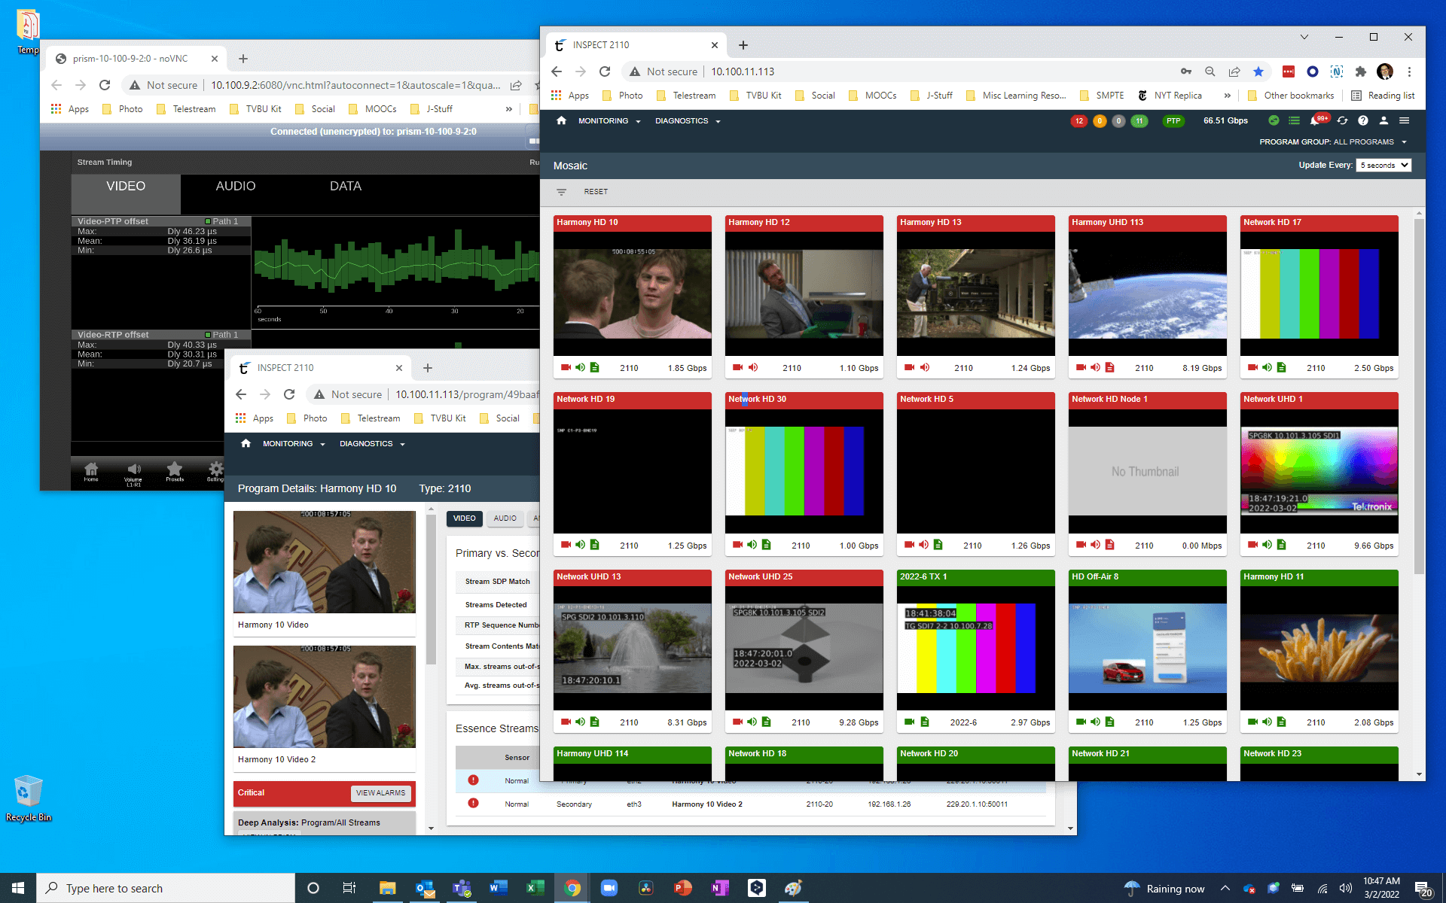Expand the DIAGNOSTICS menu in the Mosaic window
Image resolution: width=1446 pixels, height=903 pixels.
tap(688, 120)
